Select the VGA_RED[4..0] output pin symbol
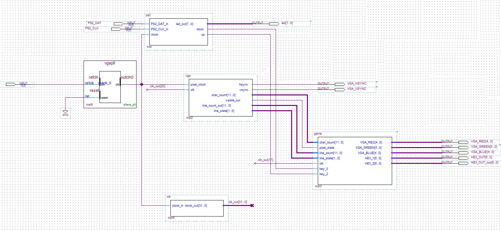Image resolution: width=501 pixels, height=230 pixels. pos(463,142)
